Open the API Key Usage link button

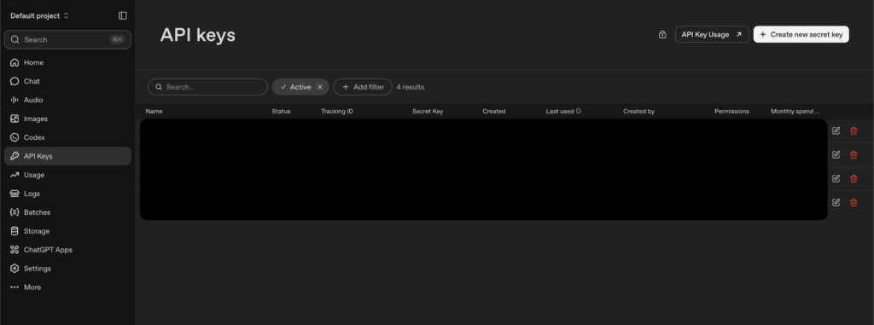[x=712, y=35]
